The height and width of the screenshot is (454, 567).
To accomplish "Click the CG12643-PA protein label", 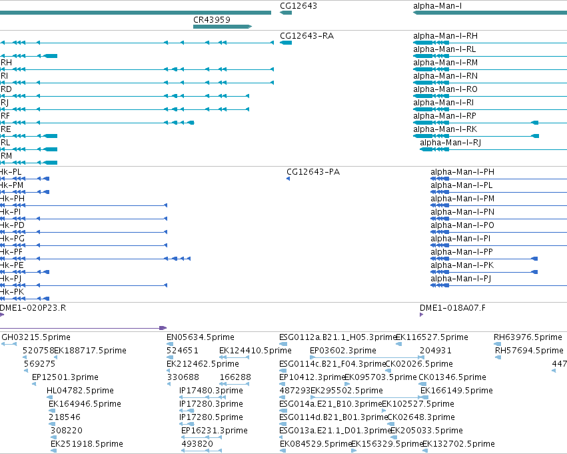I will pos(313,172).
